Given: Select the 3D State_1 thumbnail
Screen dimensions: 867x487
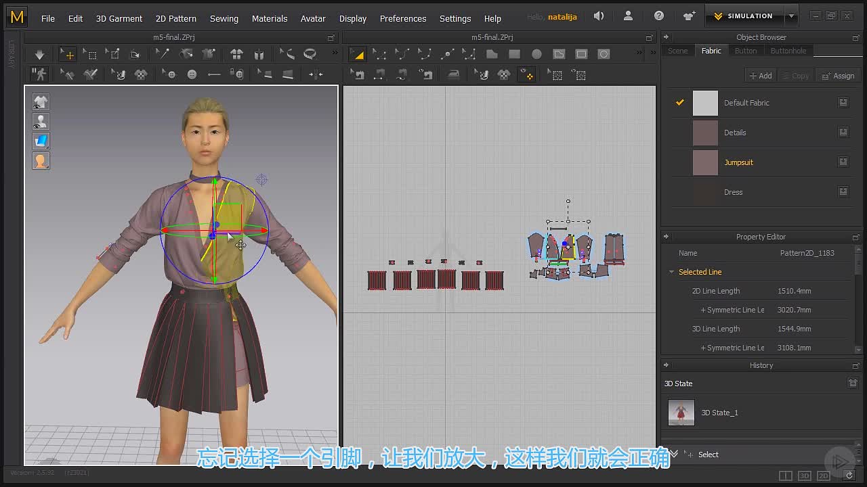Looking at the screenshot, I should click(681, 413).
